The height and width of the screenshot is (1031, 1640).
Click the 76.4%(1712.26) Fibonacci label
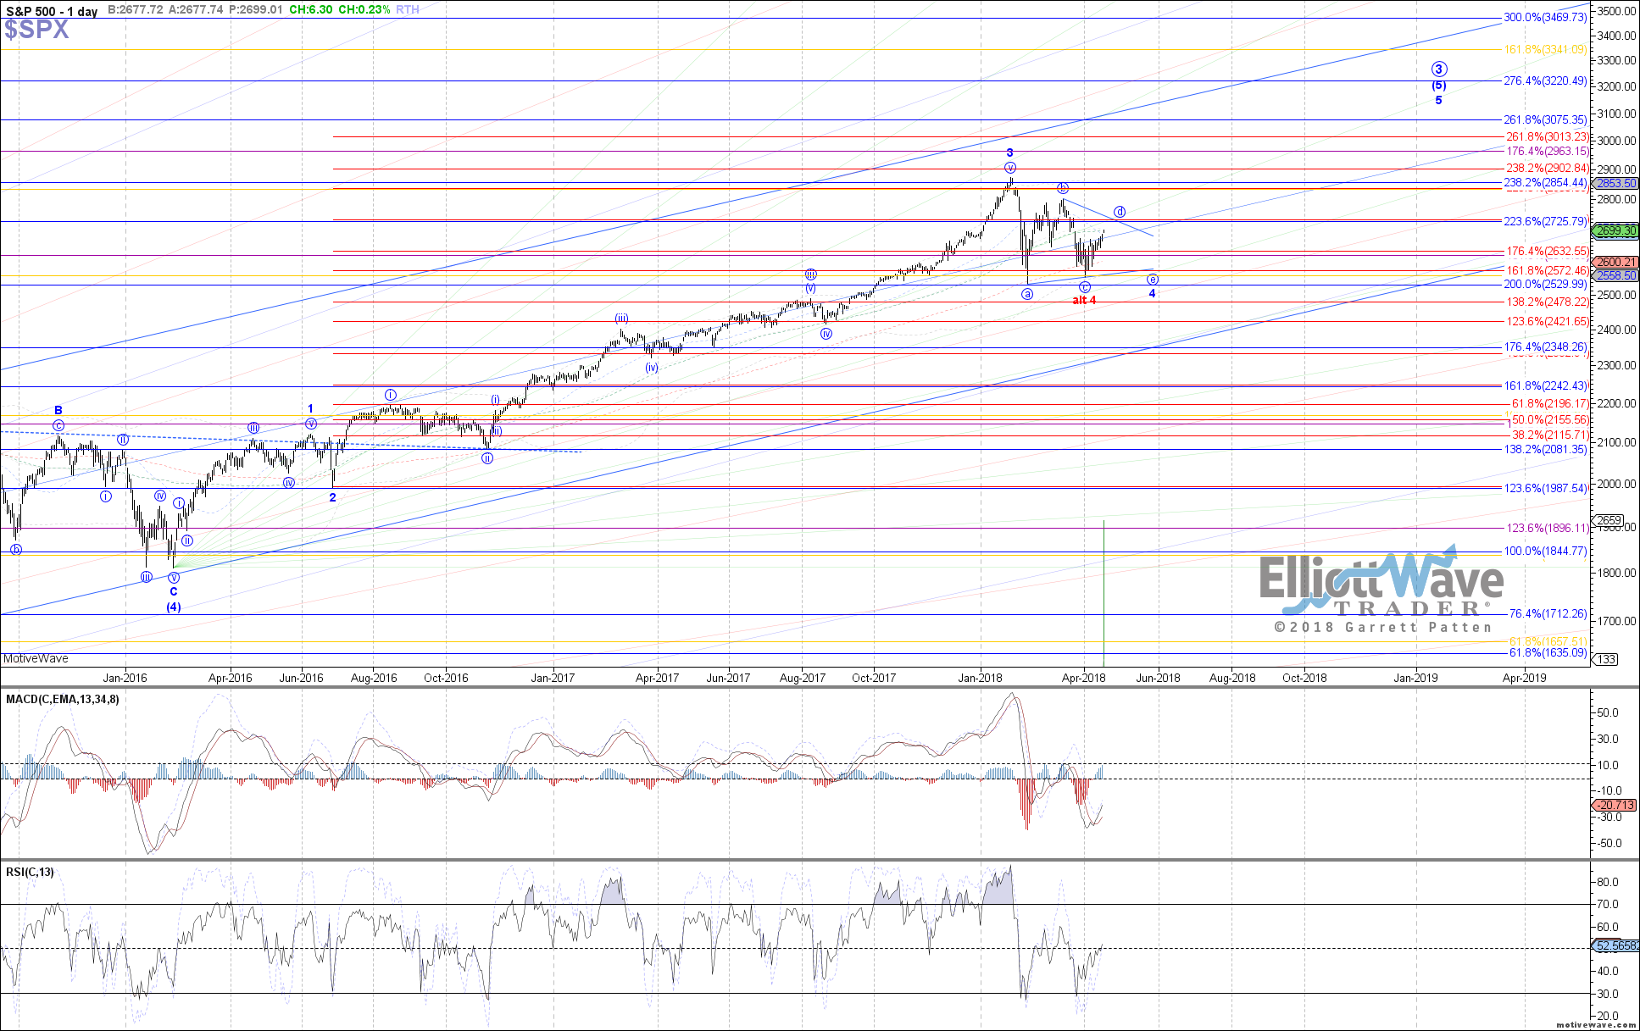point(1548,614)
